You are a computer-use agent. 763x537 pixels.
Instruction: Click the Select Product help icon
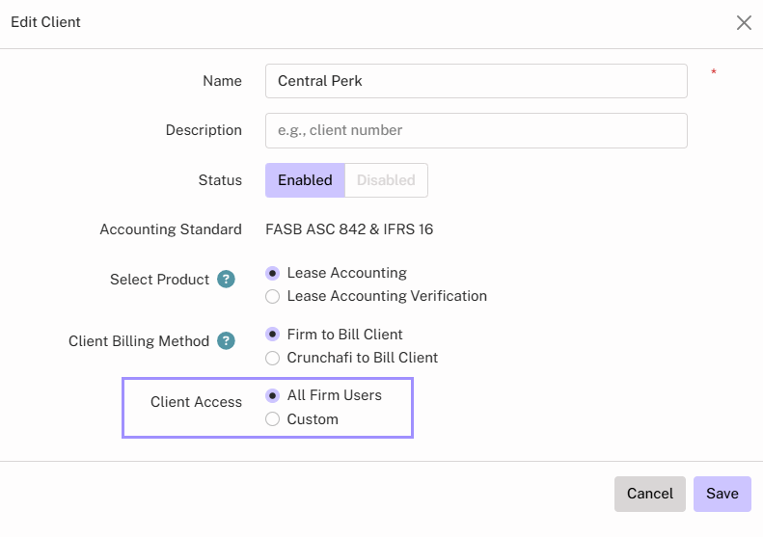point(227,280)
